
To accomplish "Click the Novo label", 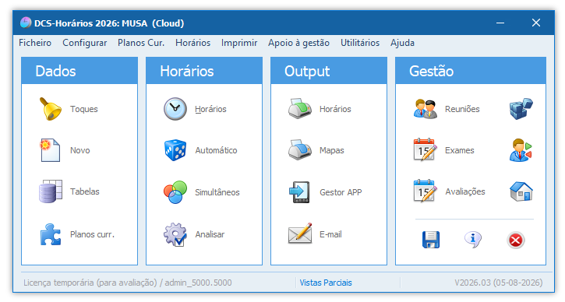I will (x=80, y=150).
